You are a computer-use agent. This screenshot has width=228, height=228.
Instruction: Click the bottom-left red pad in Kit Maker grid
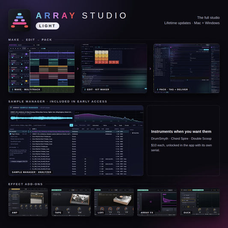pyautogui.click(x=96, y=62)
